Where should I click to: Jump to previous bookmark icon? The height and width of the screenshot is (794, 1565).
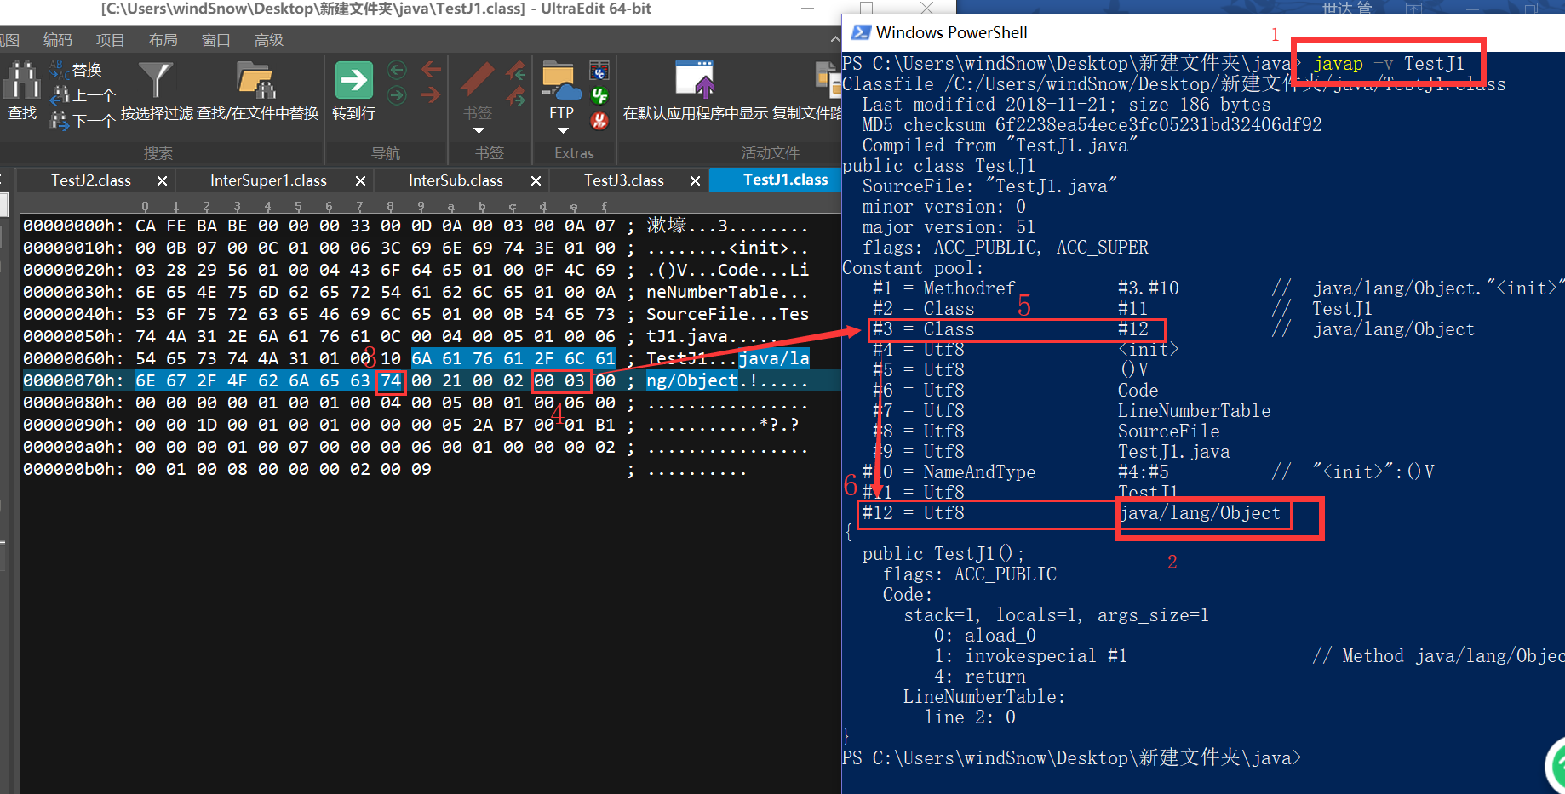(x=516, y=70)
